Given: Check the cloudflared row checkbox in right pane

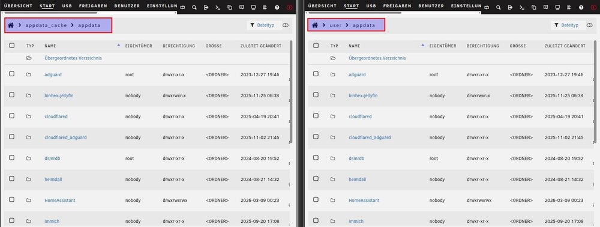Looking at the screenshot, I should coord(316,116).
